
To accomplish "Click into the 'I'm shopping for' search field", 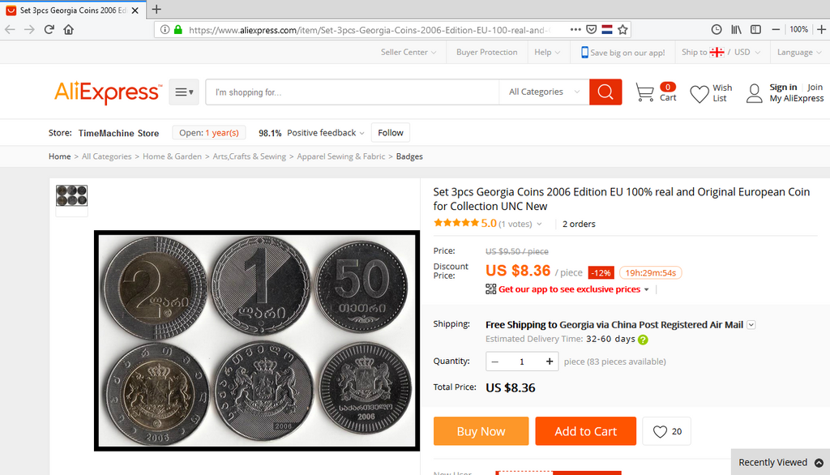I will (353, 92).
